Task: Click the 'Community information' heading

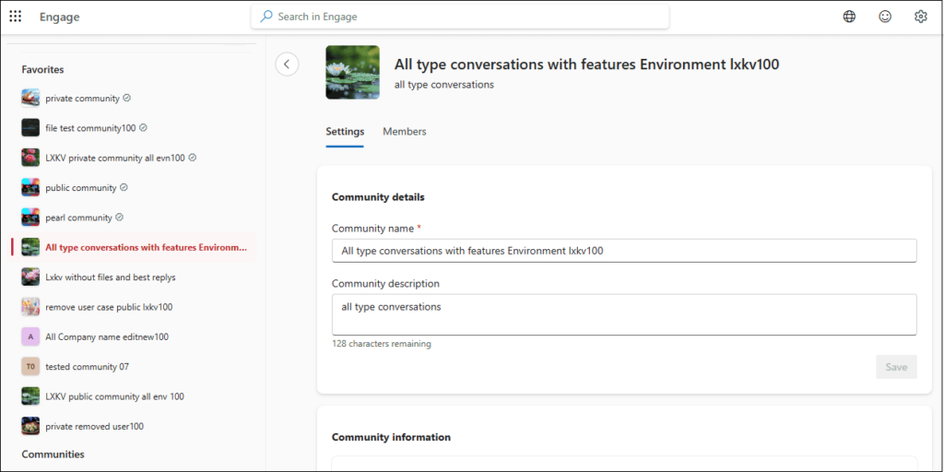Action: (391, 437)
